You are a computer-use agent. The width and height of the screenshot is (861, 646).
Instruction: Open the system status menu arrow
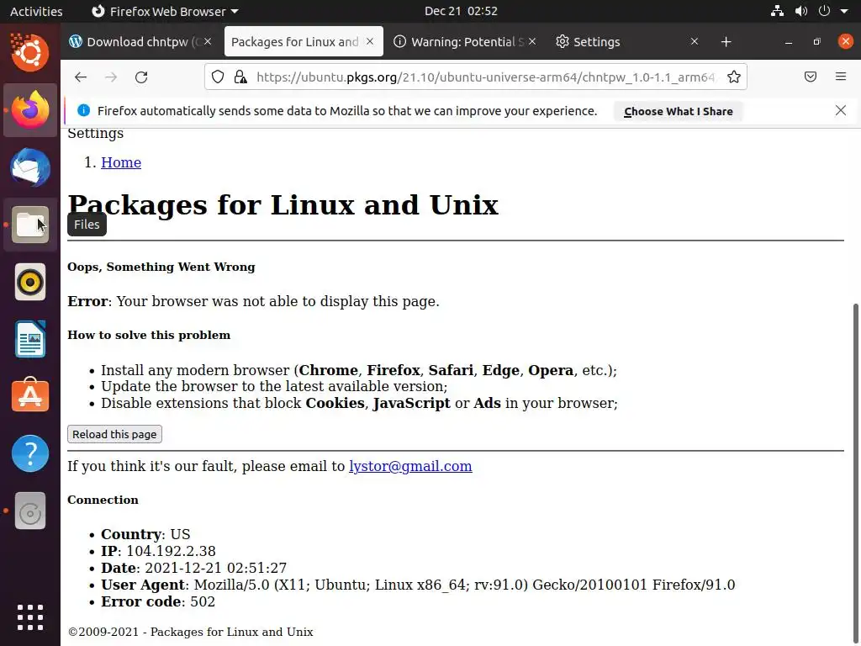843,11
